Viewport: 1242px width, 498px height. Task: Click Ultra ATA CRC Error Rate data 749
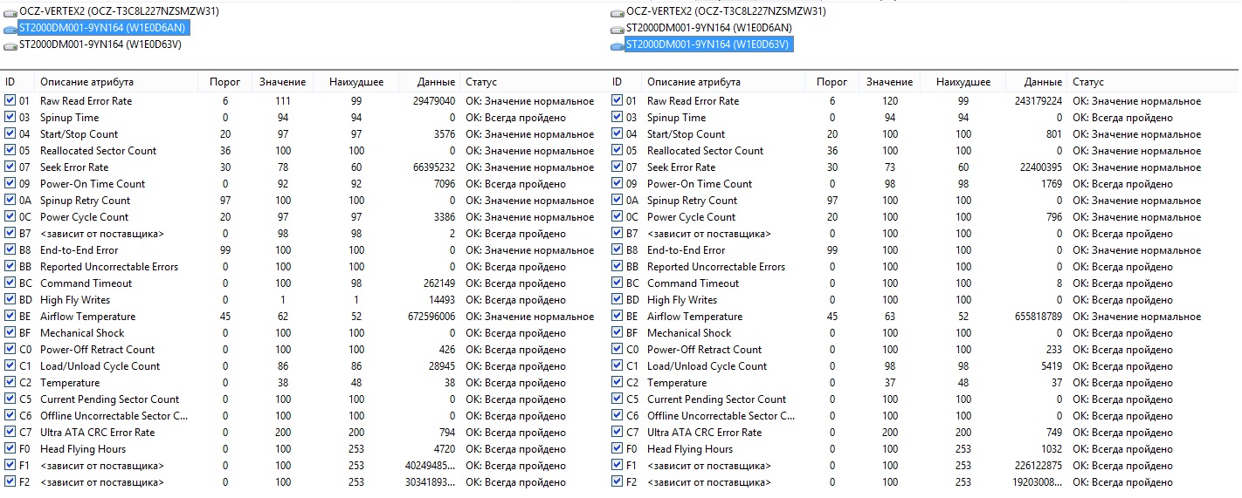pos(1054,433)
